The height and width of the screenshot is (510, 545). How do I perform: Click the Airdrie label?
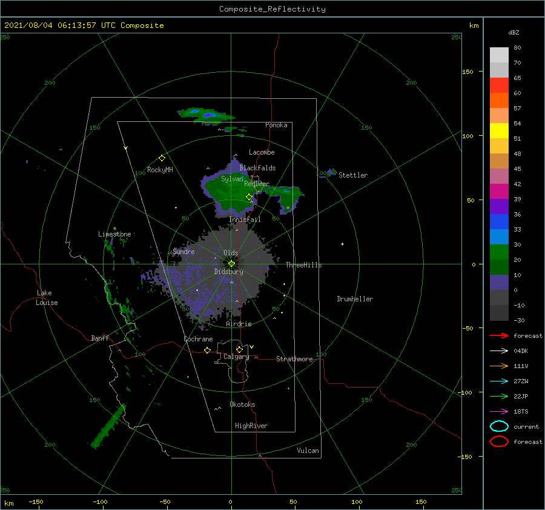239,324
